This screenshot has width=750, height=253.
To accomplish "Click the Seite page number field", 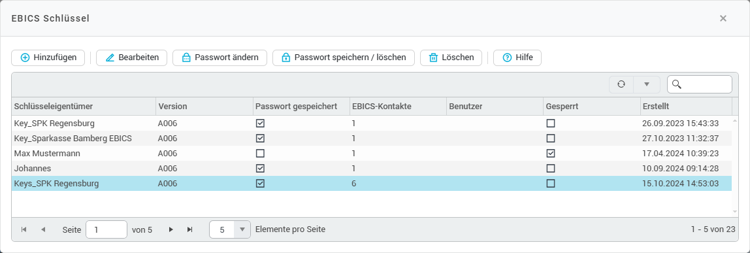I will pyautogui.click(x=106, y=229).
